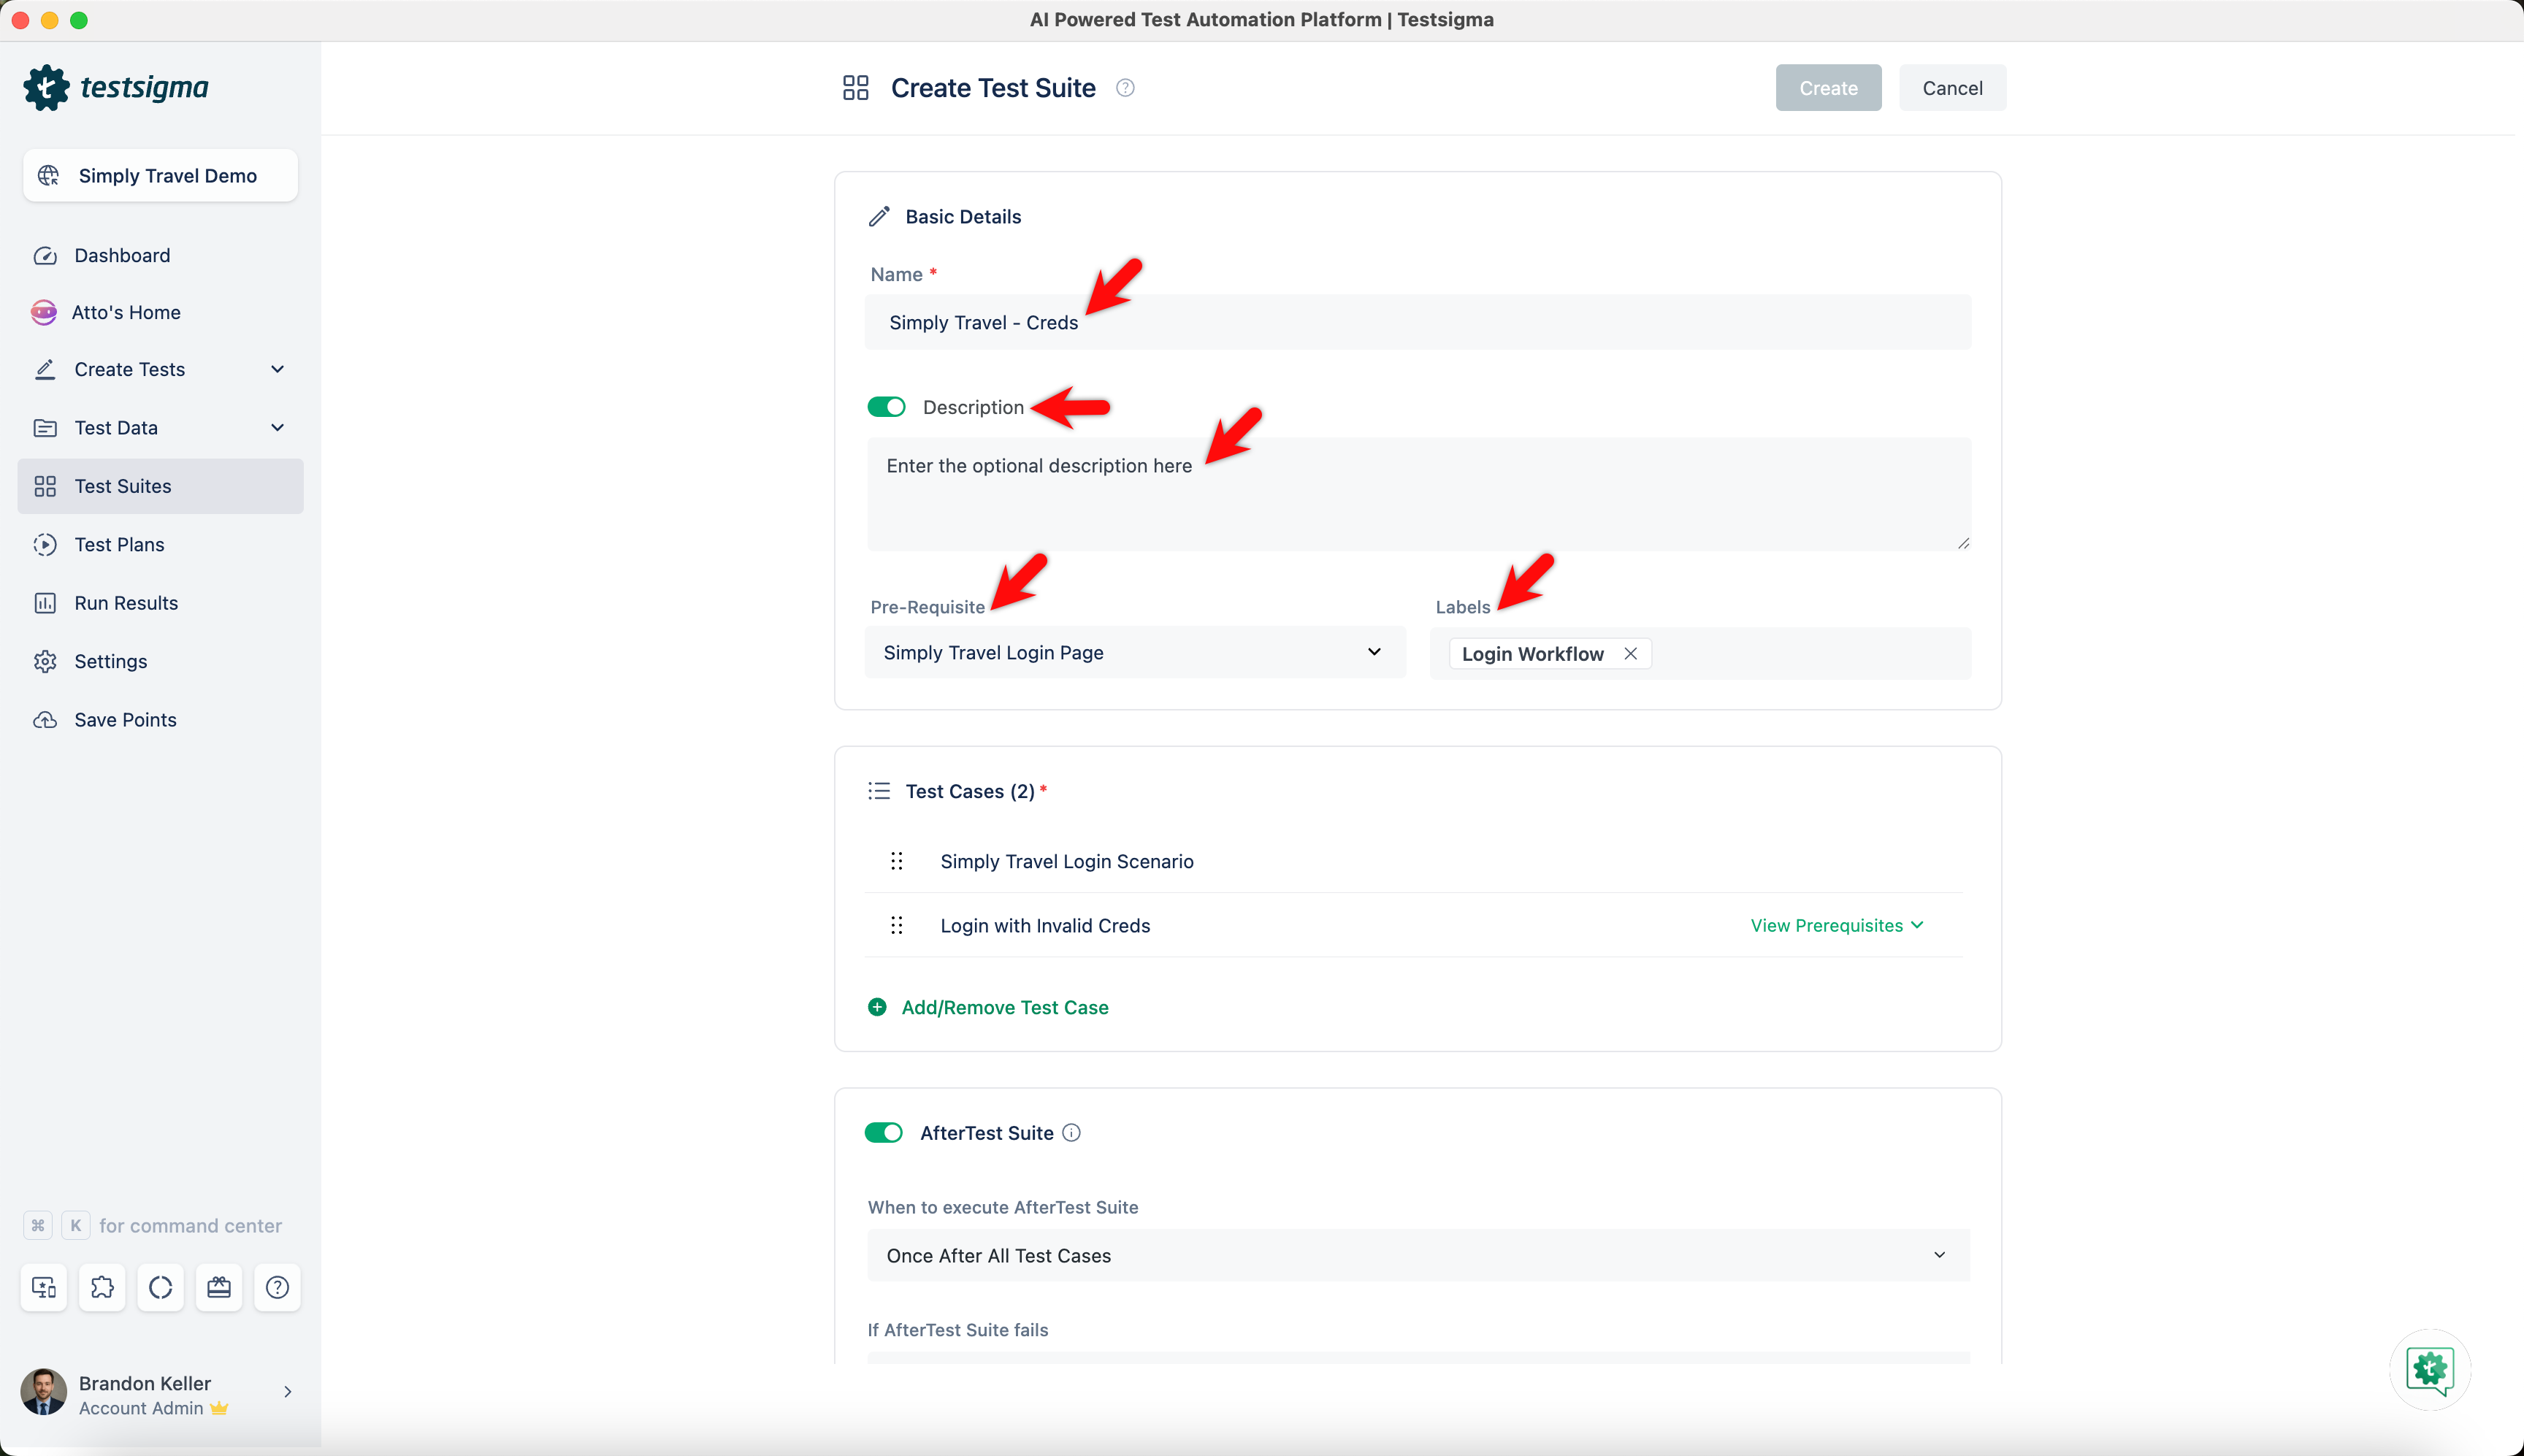Image resolution: width=2524 pixels, height=1456 pixels.
Task: Click the Name input field
Action: (1417, 323)
